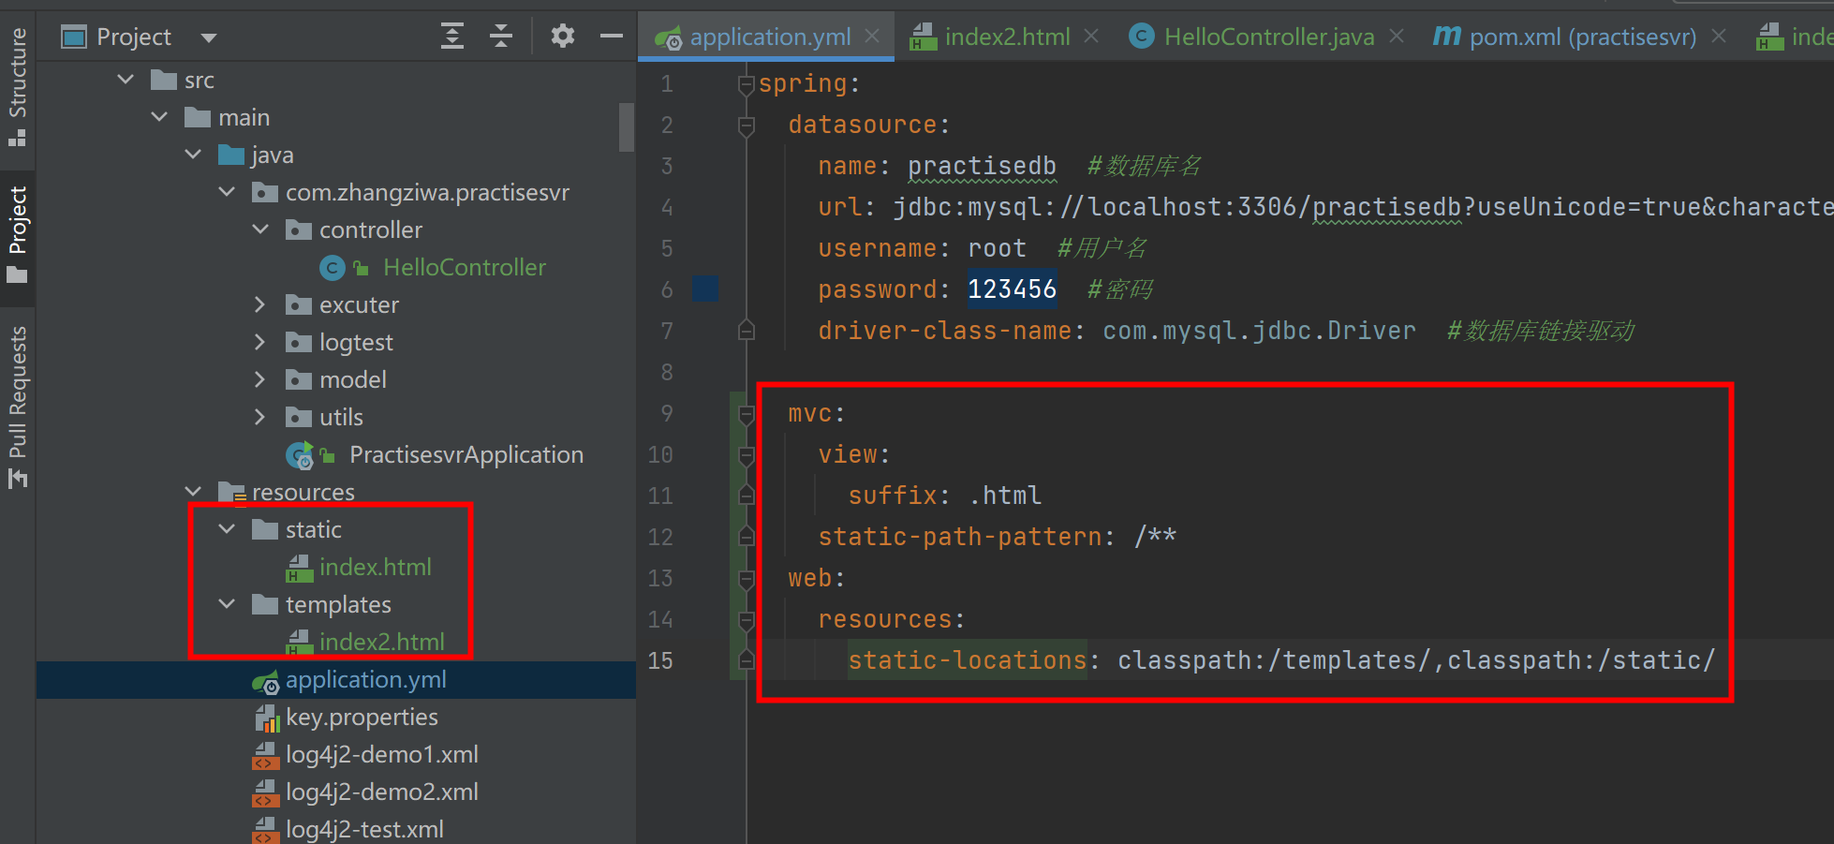Collapse the templates folder

tap(227, 604)
